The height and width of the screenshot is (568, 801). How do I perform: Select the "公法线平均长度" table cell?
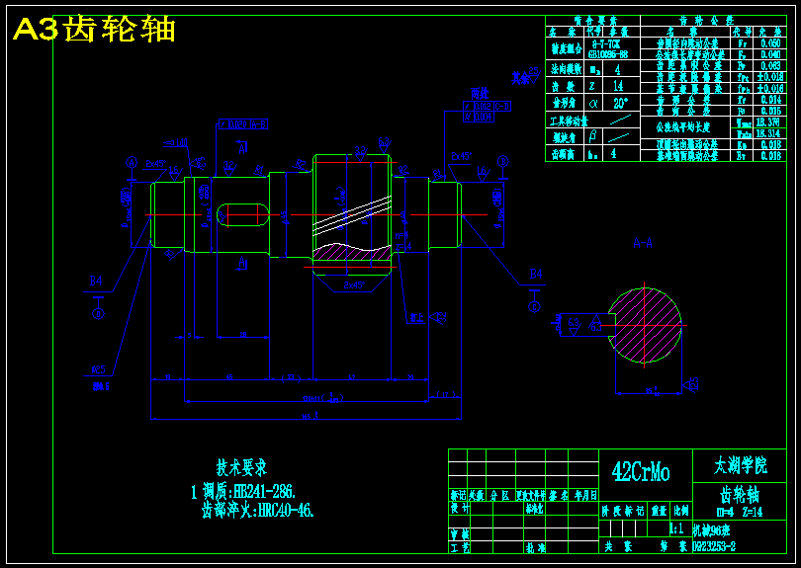click(x=683, y=127)
